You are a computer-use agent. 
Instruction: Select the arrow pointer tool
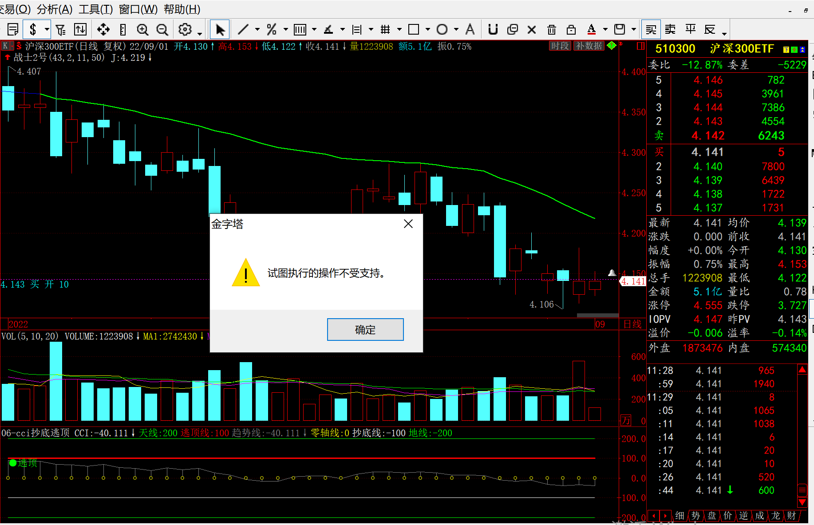[x=220, y=30]
